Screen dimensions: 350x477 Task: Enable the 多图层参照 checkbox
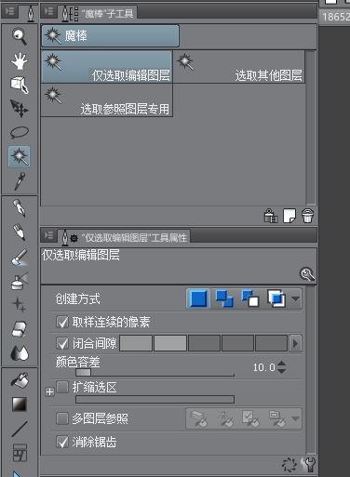(x=62, y=418)
